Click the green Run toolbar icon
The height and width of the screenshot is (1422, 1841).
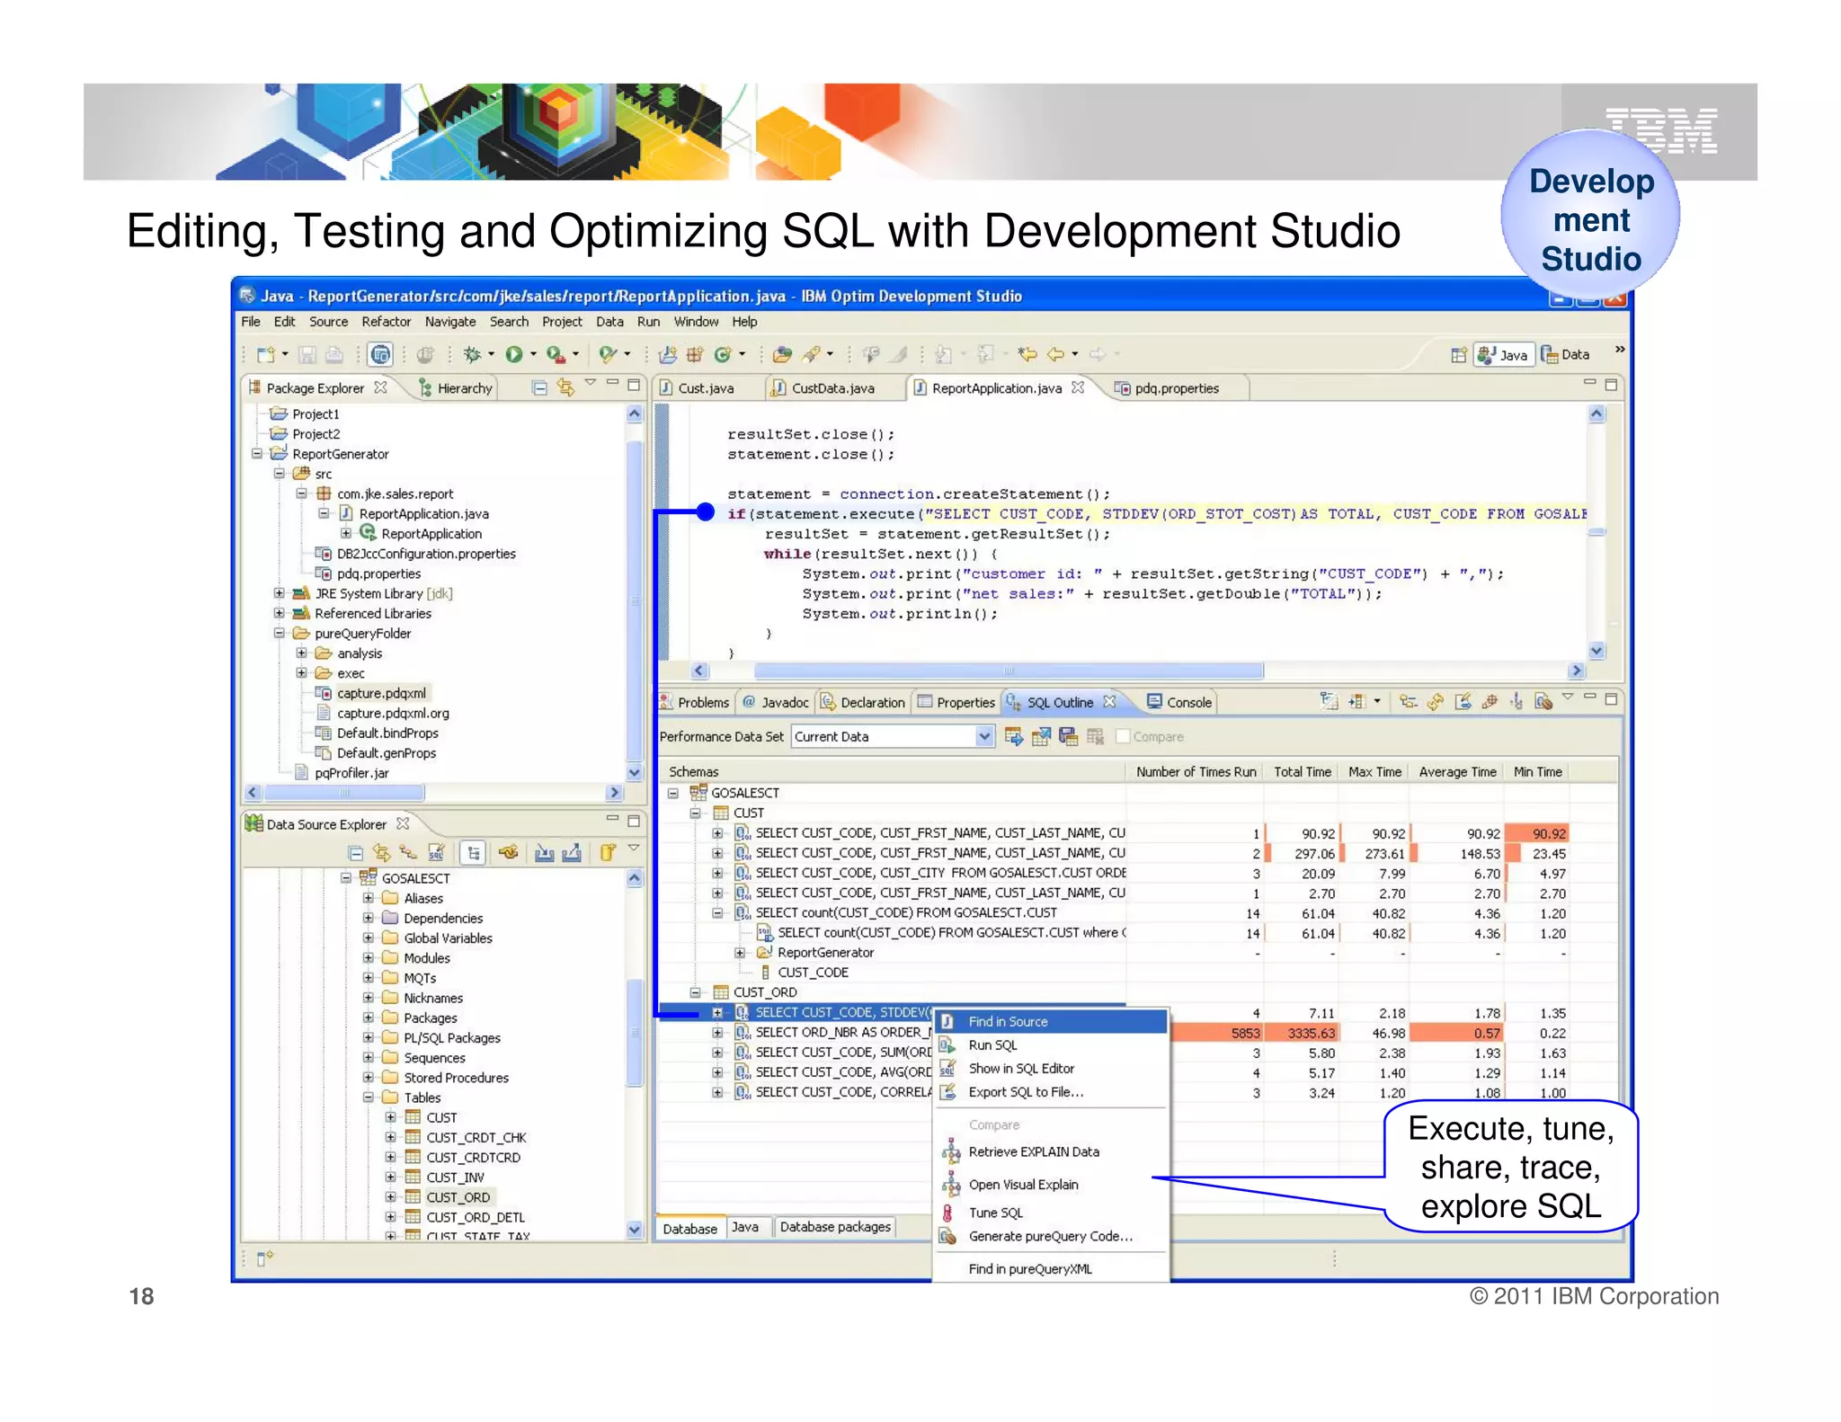(514, 355)
